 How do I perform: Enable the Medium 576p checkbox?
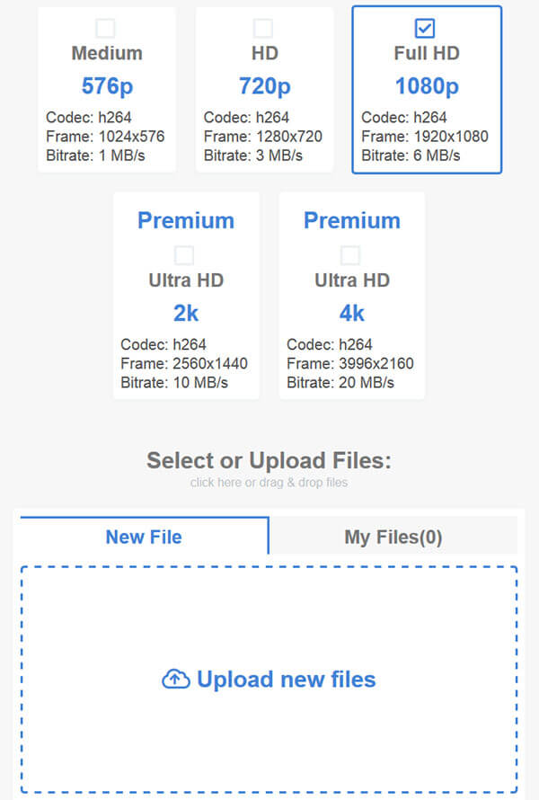click(x=106, y=28)
